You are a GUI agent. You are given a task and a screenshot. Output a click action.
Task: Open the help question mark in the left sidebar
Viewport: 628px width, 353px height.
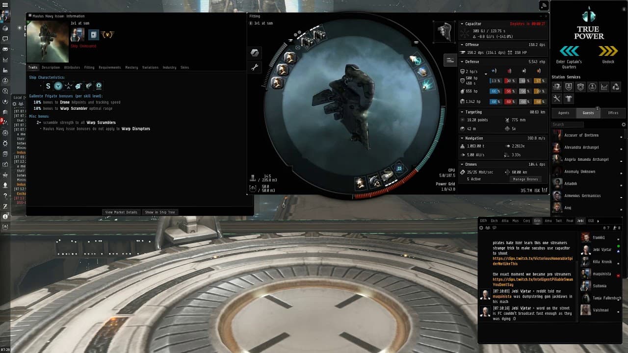click(x=5, y=196)
